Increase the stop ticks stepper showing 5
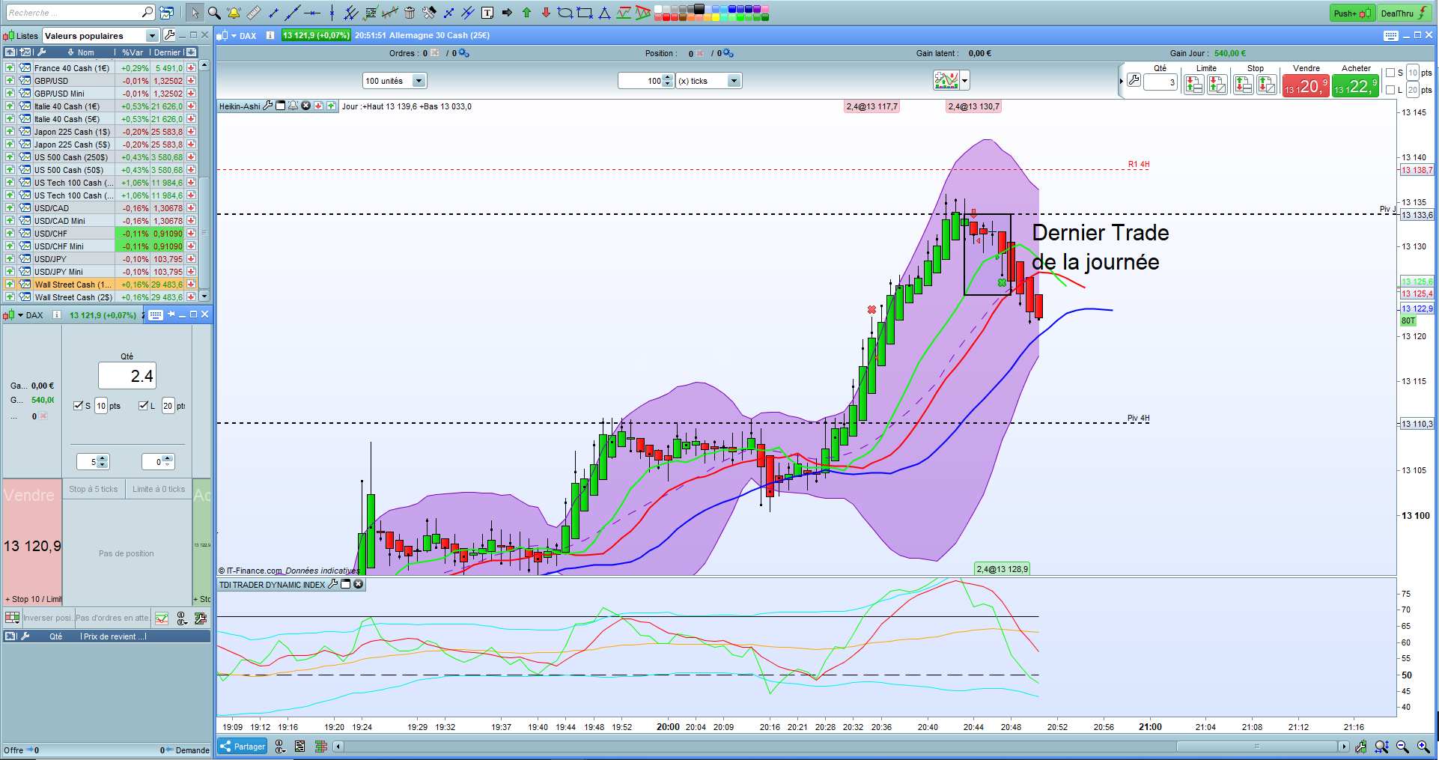 (x=103, y=458)
